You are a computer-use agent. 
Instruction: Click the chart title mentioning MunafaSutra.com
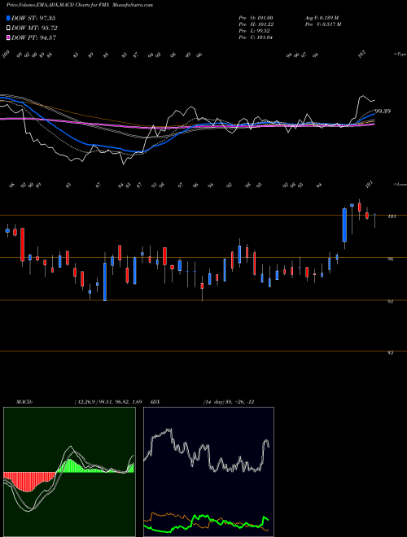[x=80, y=5]
